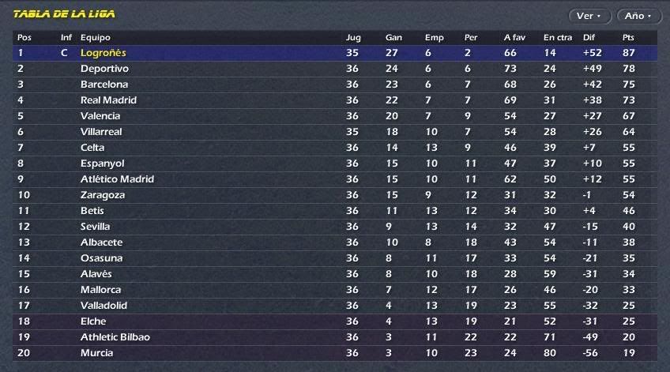This screenshot has width=670, height=372.
Task: Select Real Madrid in the table
Action: pos(108,100)
